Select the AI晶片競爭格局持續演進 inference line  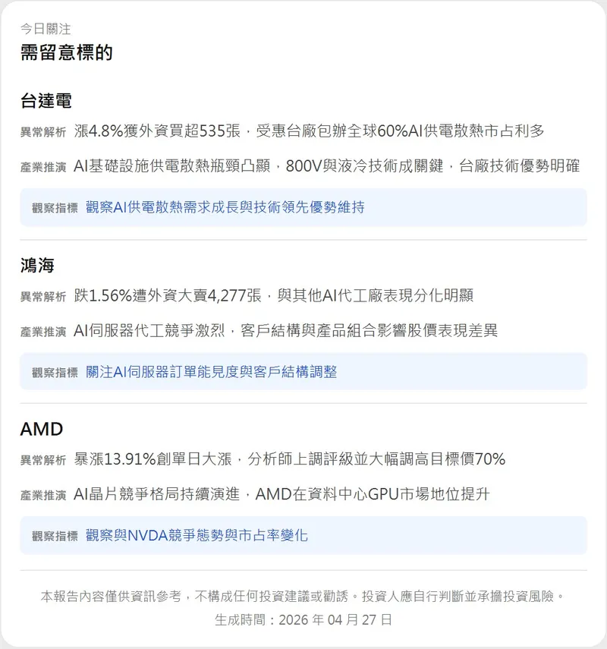click(x=281, y=495)
